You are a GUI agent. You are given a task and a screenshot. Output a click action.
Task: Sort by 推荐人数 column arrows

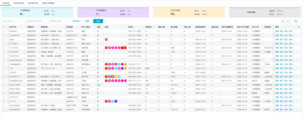coord(166,27)
